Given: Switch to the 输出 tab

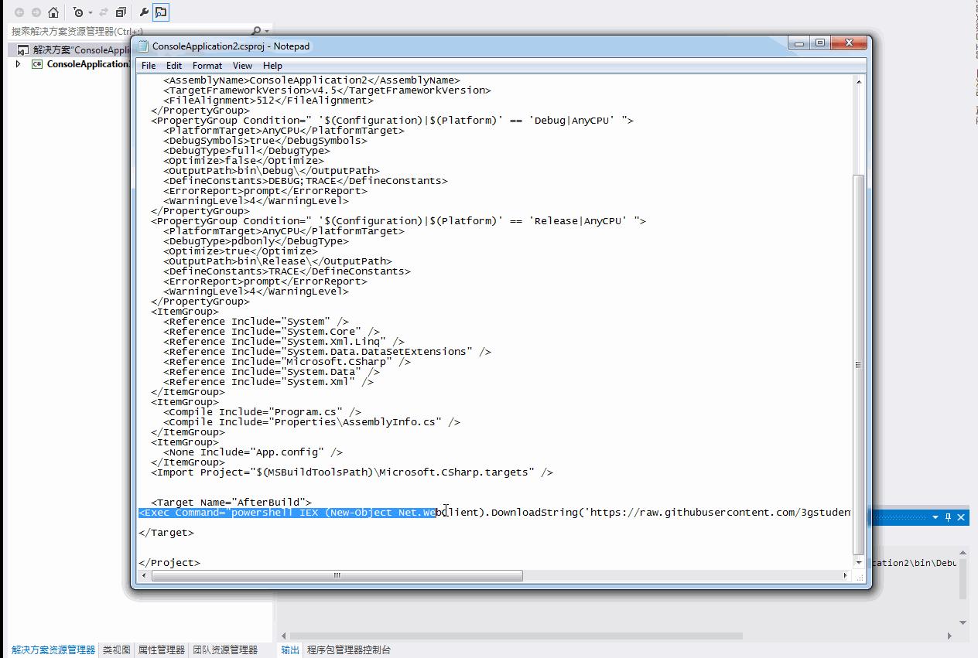Looking at the screenshot, I should [290, 650].
